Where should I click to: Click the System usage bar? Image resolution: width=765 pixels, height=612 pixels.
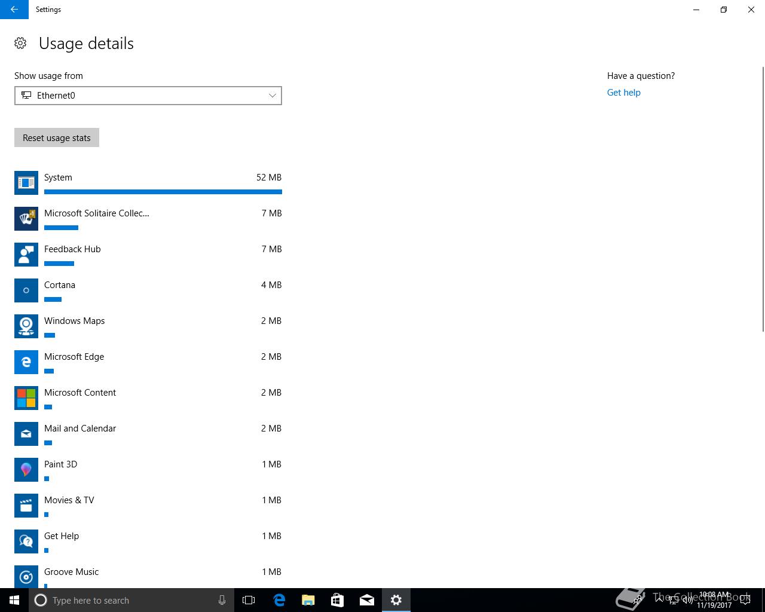(x=163, y=192)
